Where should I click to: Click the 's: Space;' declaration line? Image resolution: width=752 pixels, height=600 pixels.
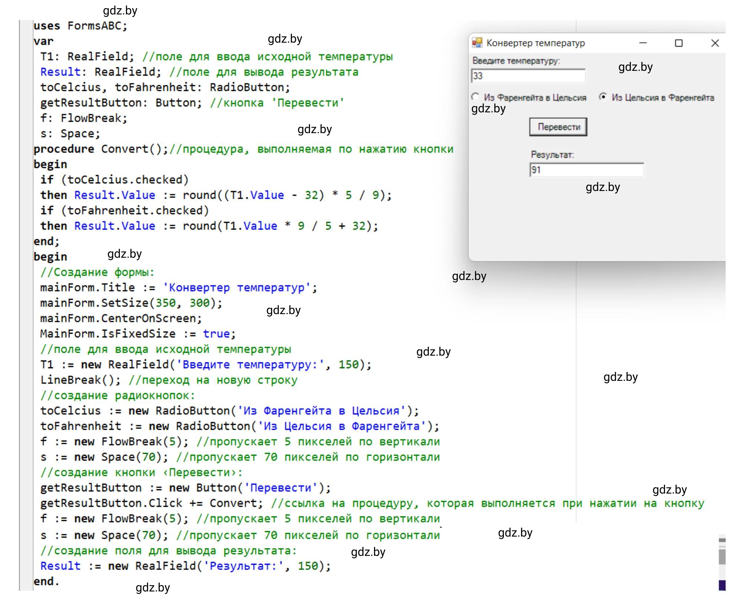click(x=71, y=133)
